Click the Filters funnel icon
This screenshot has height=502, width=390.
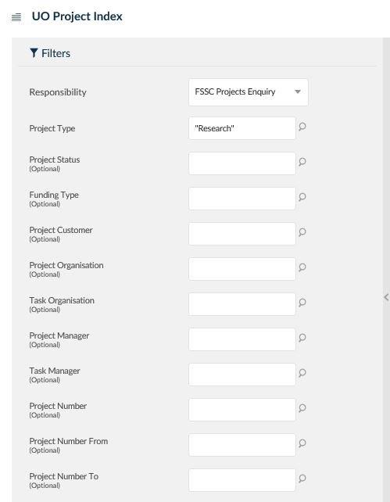[x=34, y=53]
